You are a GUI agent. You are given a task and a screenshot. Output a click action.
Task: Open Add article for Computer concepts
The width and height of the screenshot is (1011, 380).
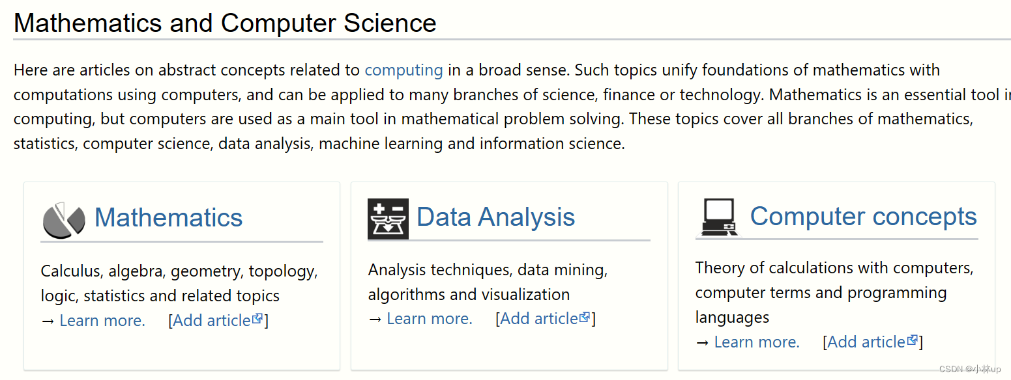867,342
